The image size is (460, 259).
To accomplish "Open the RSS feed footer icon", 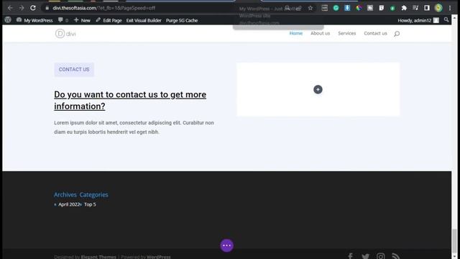I will point(396,256).
